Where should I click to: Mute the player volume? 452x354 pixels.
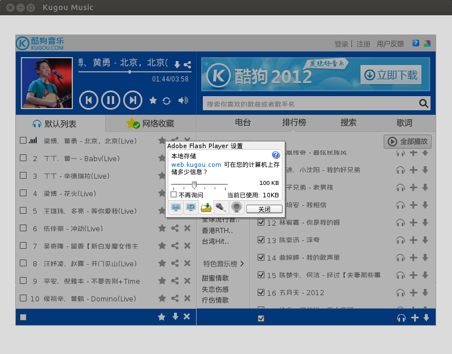click(x=183, y=101)
